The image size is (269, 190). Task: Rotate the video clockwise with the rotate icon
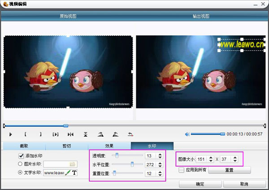[x=100, y=134]
